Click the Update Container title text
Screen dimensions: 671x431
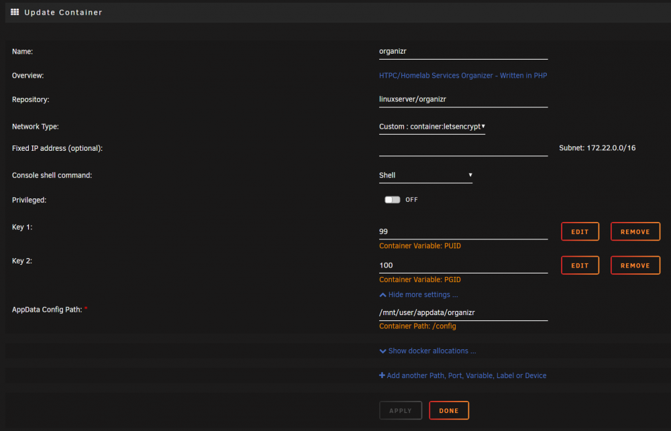click(x=63, y=12)
